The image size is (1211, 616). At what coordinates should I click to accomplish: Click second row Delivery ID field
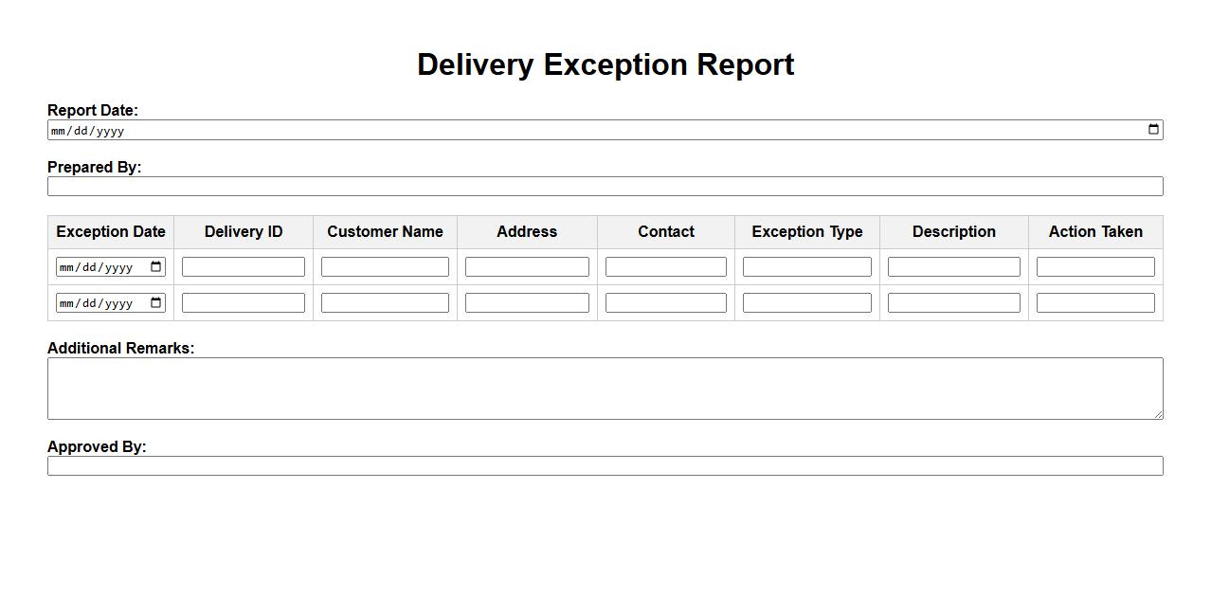point(244,303)
